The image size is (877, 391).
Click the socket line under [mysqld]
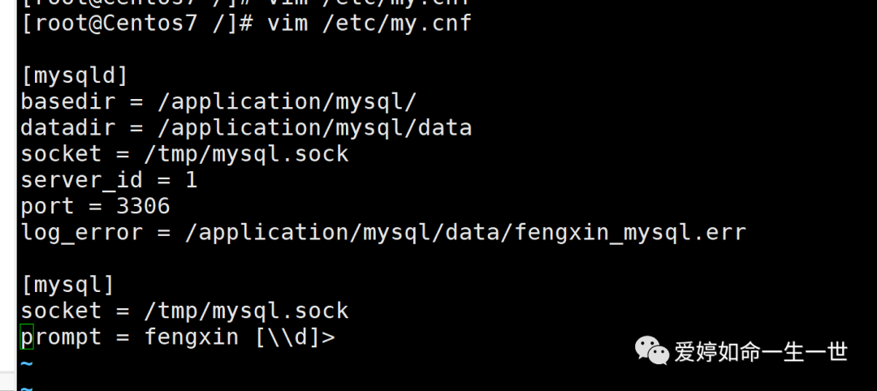[x=184, y=154]
